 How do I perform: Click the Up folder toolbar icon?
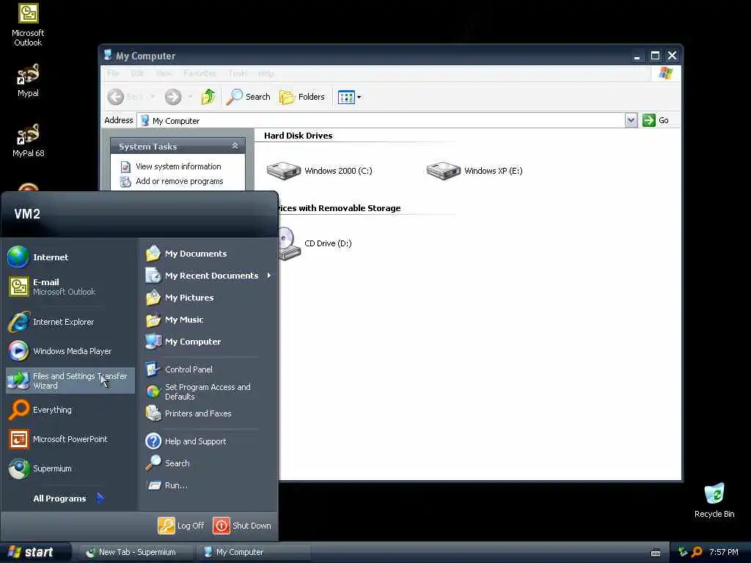(x=208, y=97)
